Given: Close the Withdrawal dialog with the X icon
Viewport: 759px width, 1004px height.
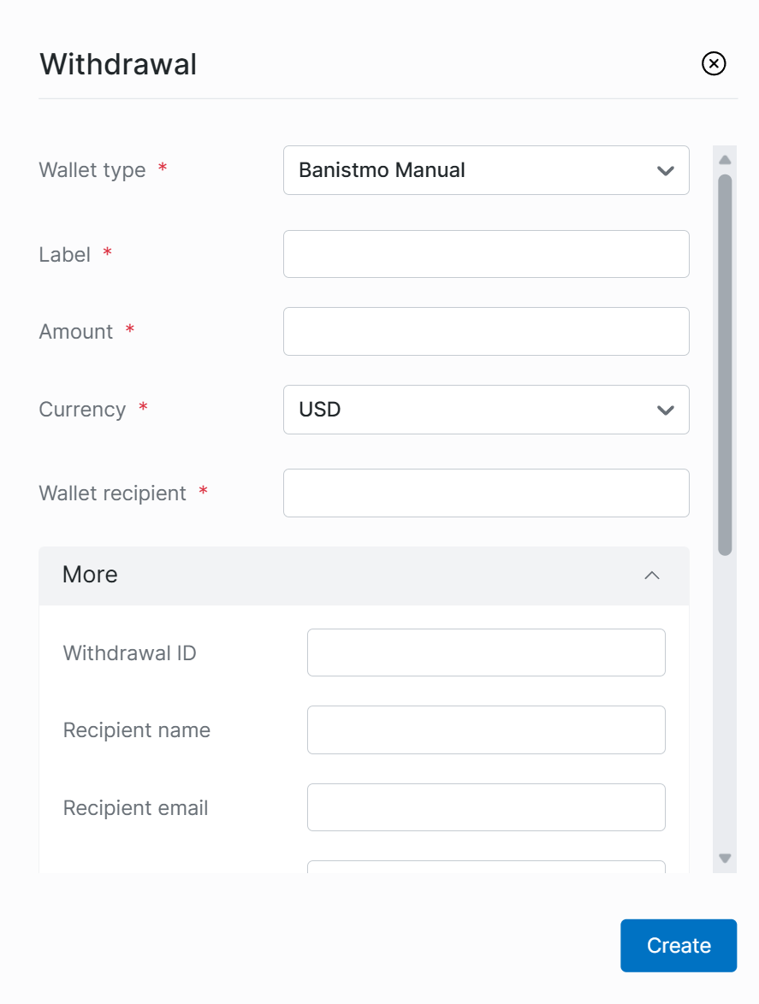Looking at the screenshot, I should click(714, 63).
